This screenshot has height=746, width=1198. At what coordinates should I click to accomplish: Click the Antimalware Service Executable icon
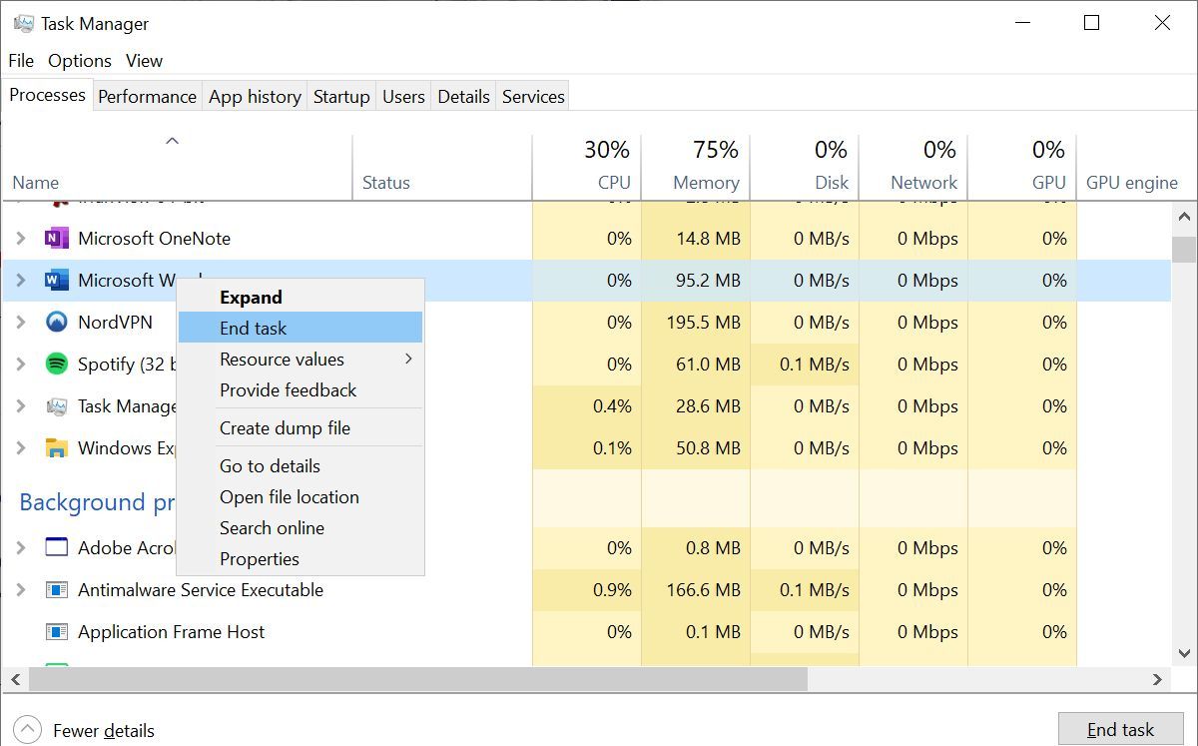[55, 589]
